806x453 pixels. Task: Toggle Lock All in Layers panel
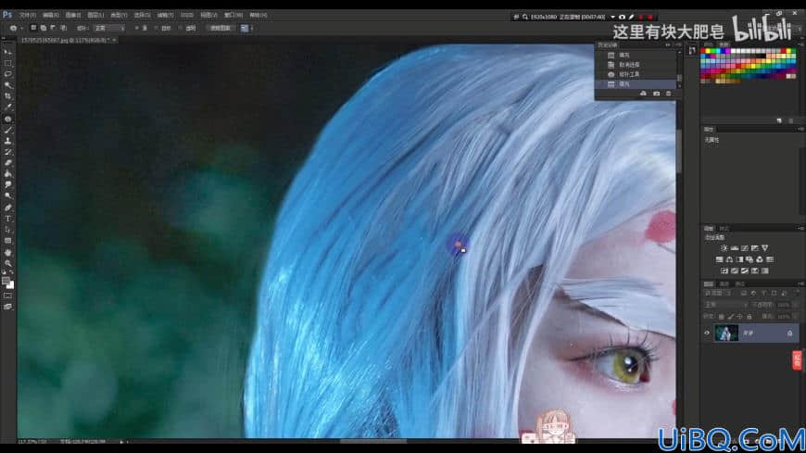pyautogui.click(x=749, y=317)
